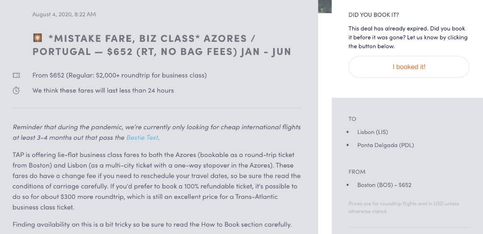Click the firework emoji icon beside headline
This screenshot has height=234, width=483.
click(38, 38)
